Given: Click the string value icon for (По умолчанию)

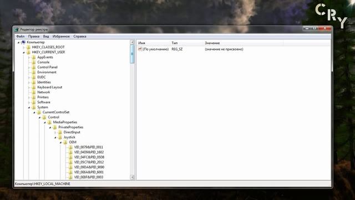Looking at the screenshot, I should 140,49.
